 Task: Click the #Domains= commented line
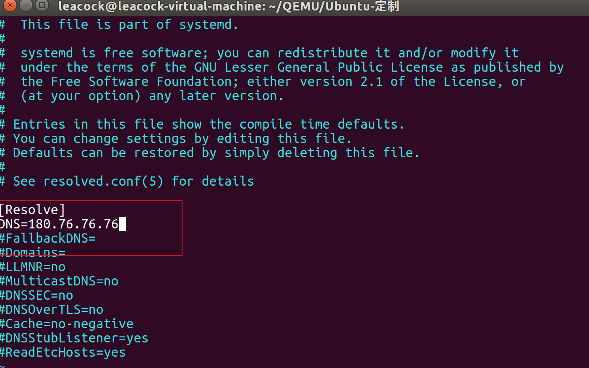click(x=33, y=252)
